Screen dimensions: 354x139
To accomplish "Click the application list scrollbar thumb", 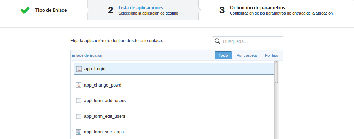I will [277, 72].
